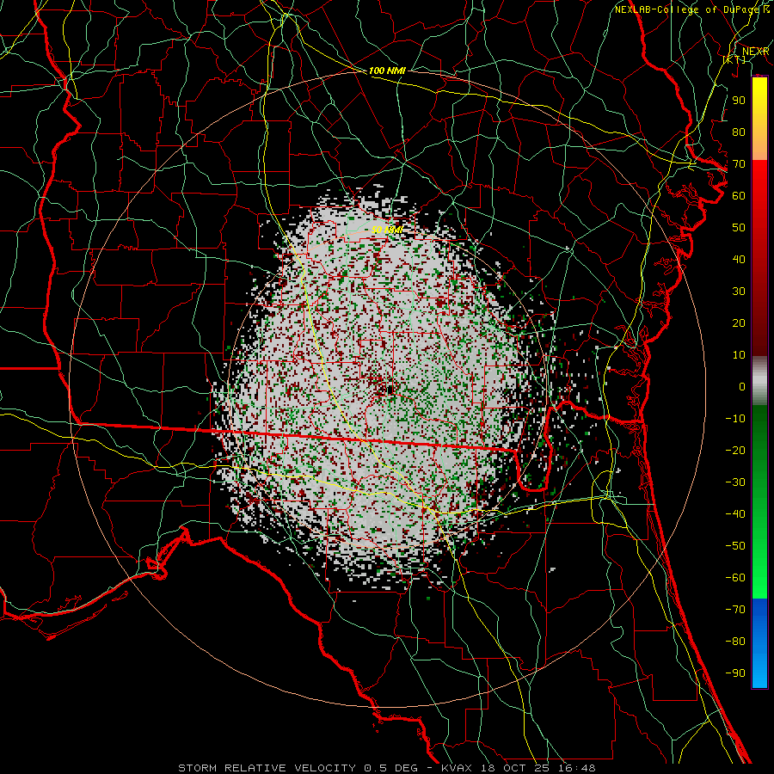
Task: Select the 40 value on the velocity scale
Action: 739,260
